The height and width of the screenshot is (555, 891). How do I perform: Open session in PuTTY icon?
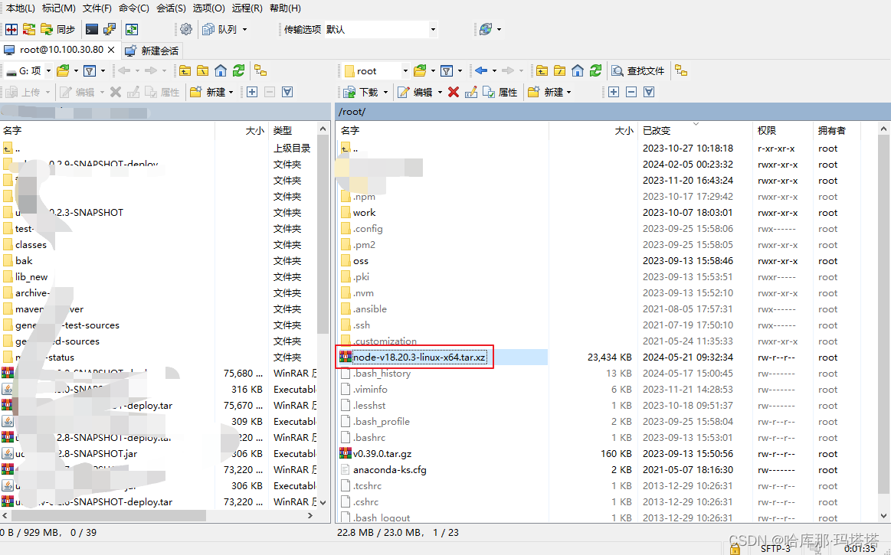point(109,30)
